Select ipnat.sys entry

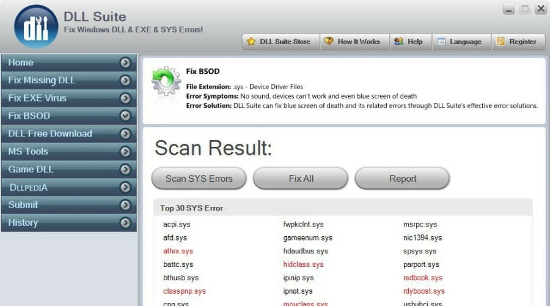(x=298, y=291)
